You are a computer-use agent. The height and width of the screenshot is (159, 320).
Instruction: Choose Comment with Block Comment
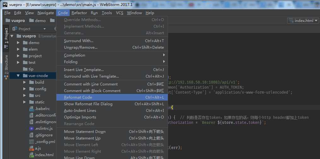click(x=112, y=91)
